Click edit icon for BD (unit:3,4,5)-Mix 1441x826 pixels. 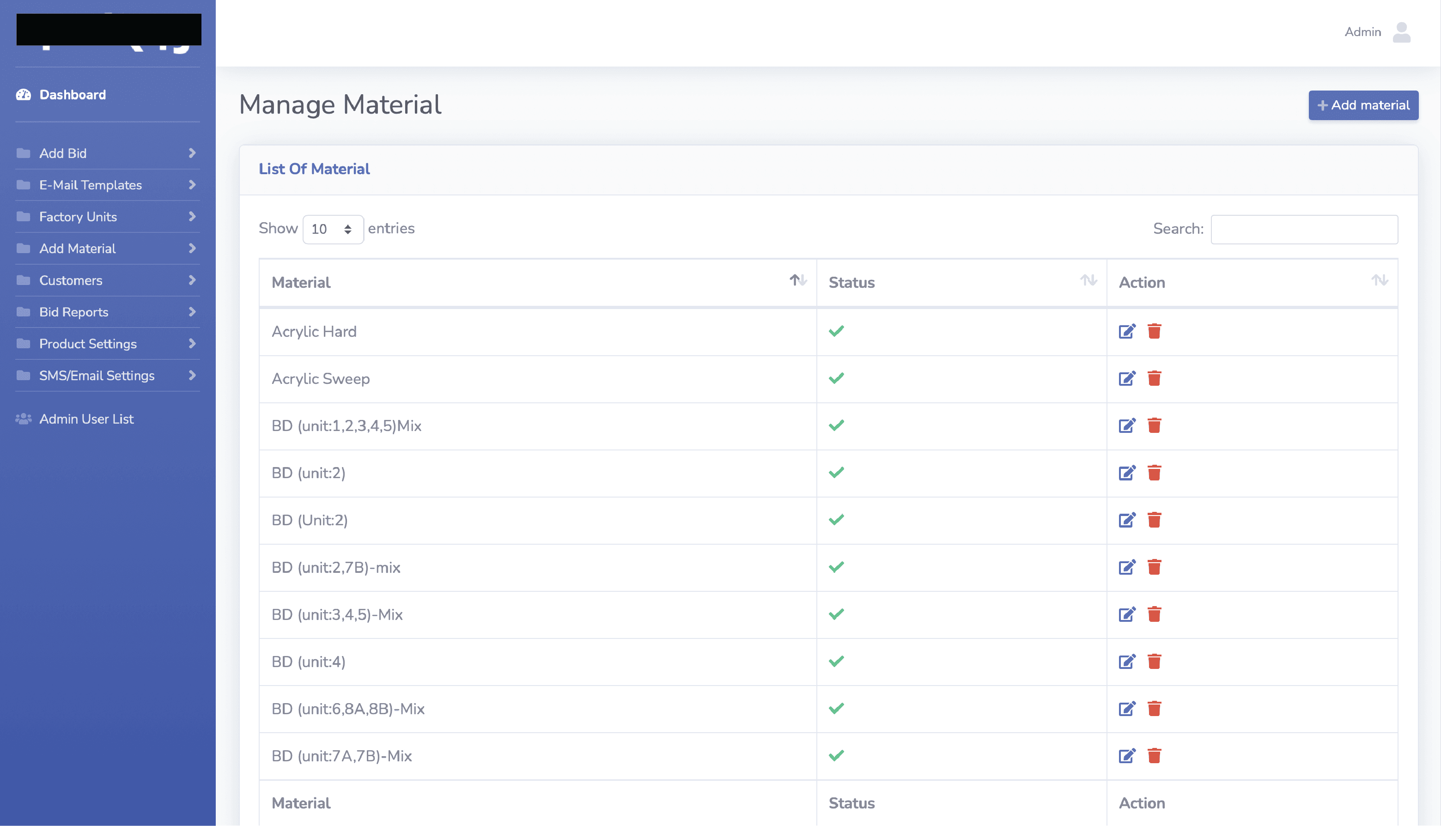pos(1127,614)
